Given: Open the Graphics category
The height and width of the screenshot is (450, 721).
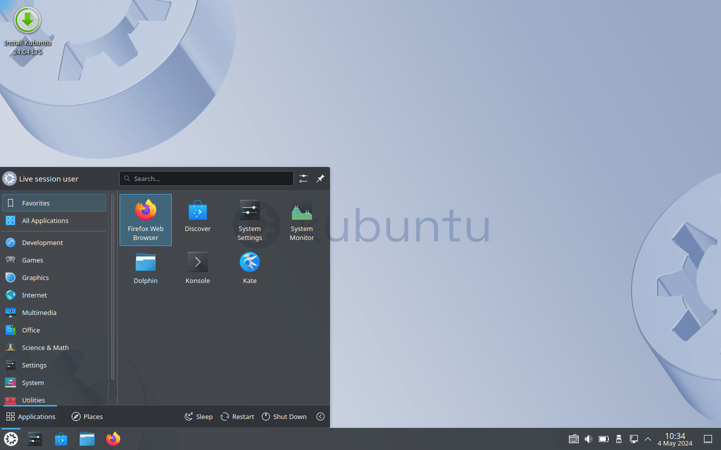Looking at the screenshot, I should pos(54,277).
